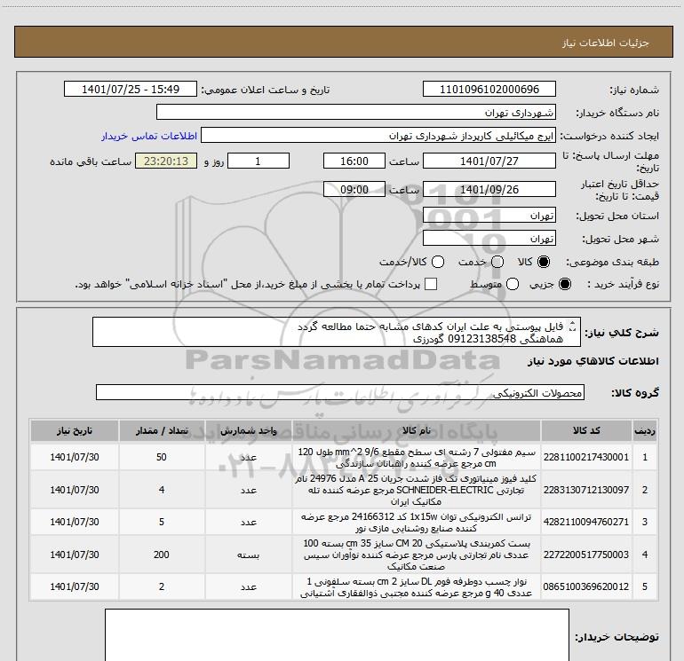Click the سیم مفتولی 7 رشته product name
The width and height of the screenshot is (684, 661).
[416, 458]
